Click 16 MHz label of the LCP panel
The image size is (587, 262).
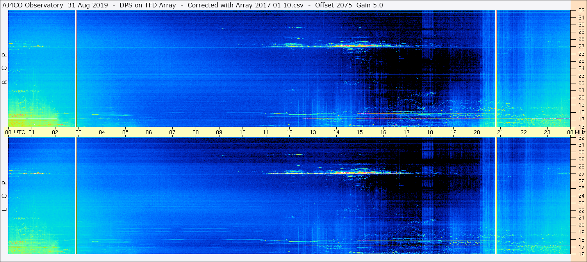click(x=581, y=254)
